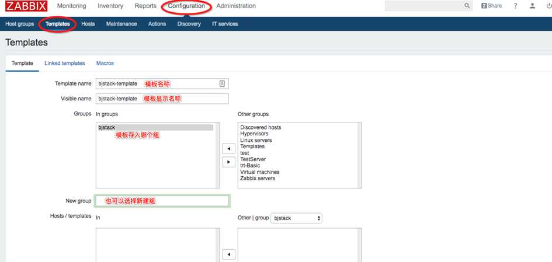Select Hypervisors in Other groups
This screenshot has width=552, height=262.
tap(254, 134)
